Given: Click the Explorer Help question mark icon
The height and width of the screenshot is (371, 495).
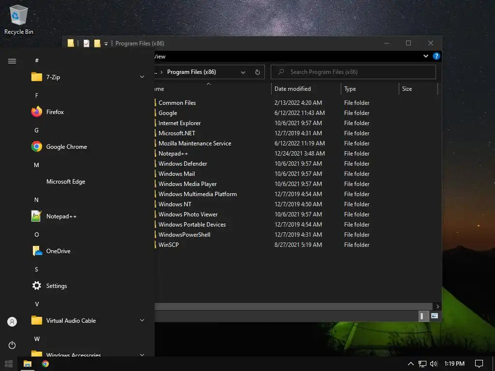Looking at the screenshot, I should tap(437, 56).
